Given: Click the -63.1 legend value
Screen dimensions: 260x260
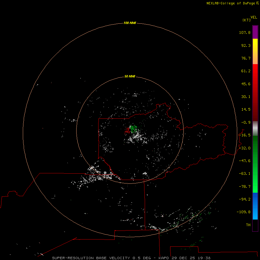Looking at the screenshot, I should point(245,174).
